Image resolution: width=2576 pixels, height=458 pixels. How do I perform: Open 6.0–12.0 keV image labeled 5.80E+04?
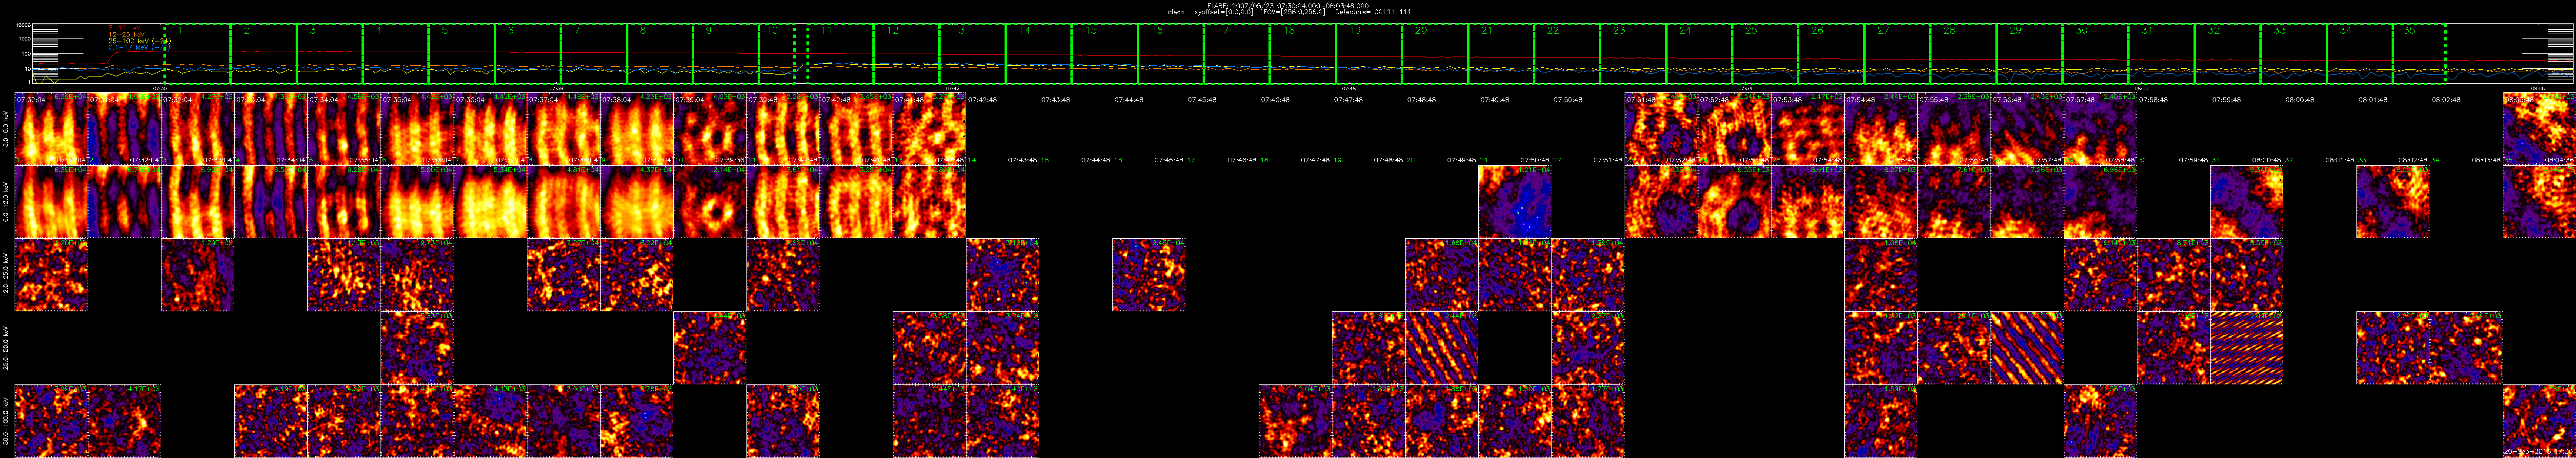tap(417, 202)
